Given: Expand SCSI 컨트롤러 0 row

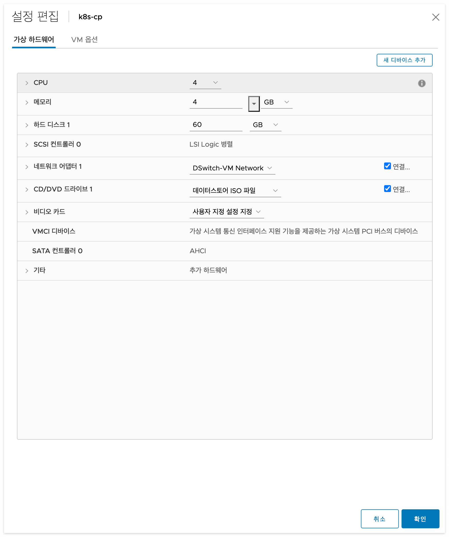Looking at the screenshot, I should 27,145.
